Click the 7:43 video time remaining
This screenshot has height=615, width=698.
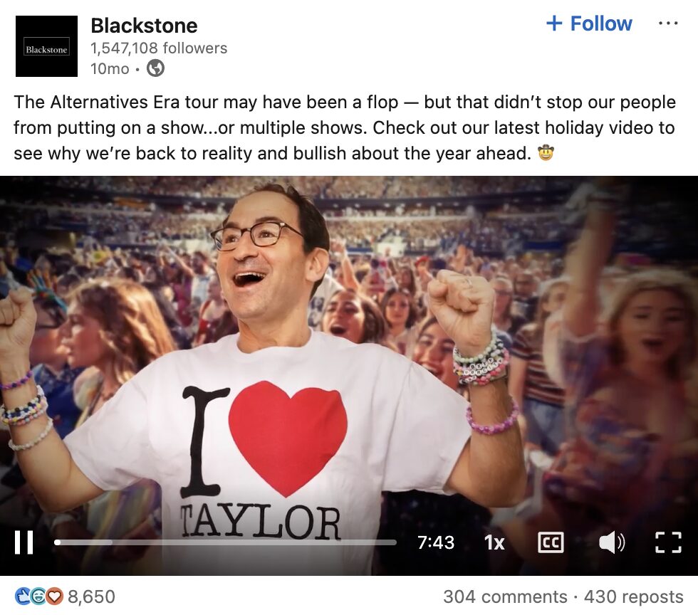[x=436, y=542]
